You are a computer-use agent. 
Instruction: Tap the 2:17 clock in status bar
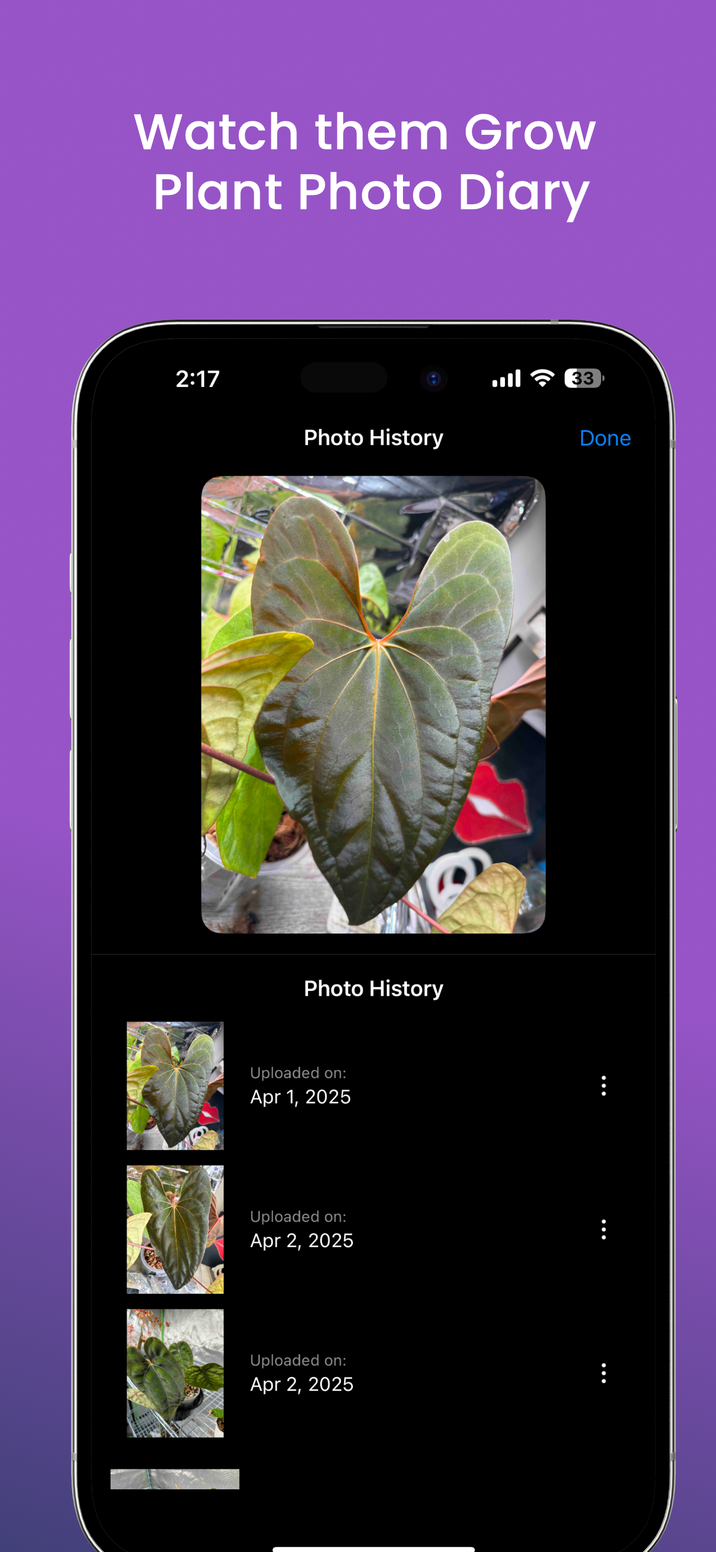[x=197, y=379]
